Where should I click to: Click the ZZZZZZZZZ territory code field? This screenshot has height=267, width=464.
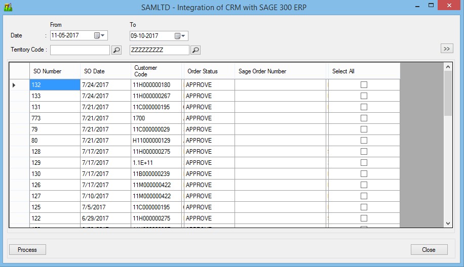159,50
